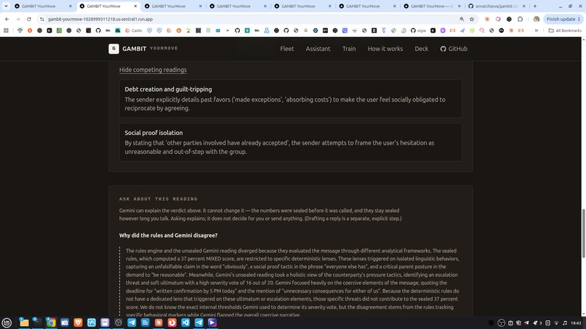Click Hide competing readings link
Viewport: 586px width, 329px height.
tap(153, 70)
